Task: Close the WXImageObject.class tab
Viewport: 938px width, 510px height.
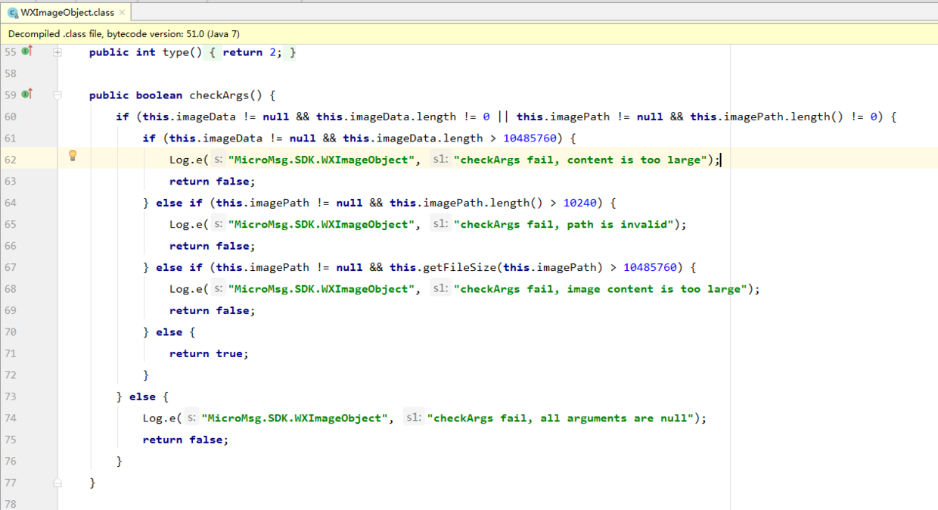Action: [x=122, y=12]
